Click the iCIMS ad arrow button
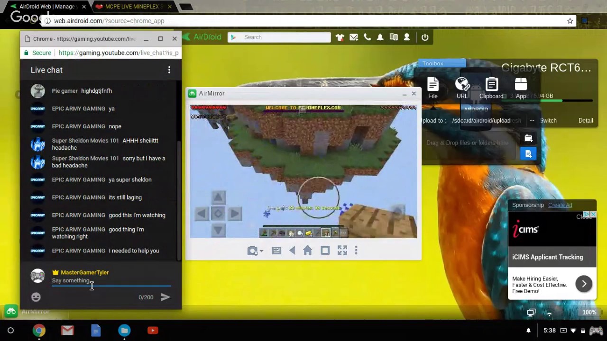Image resolution: width=607 pixels, height=341 pixels. click(x=584, y=284)
